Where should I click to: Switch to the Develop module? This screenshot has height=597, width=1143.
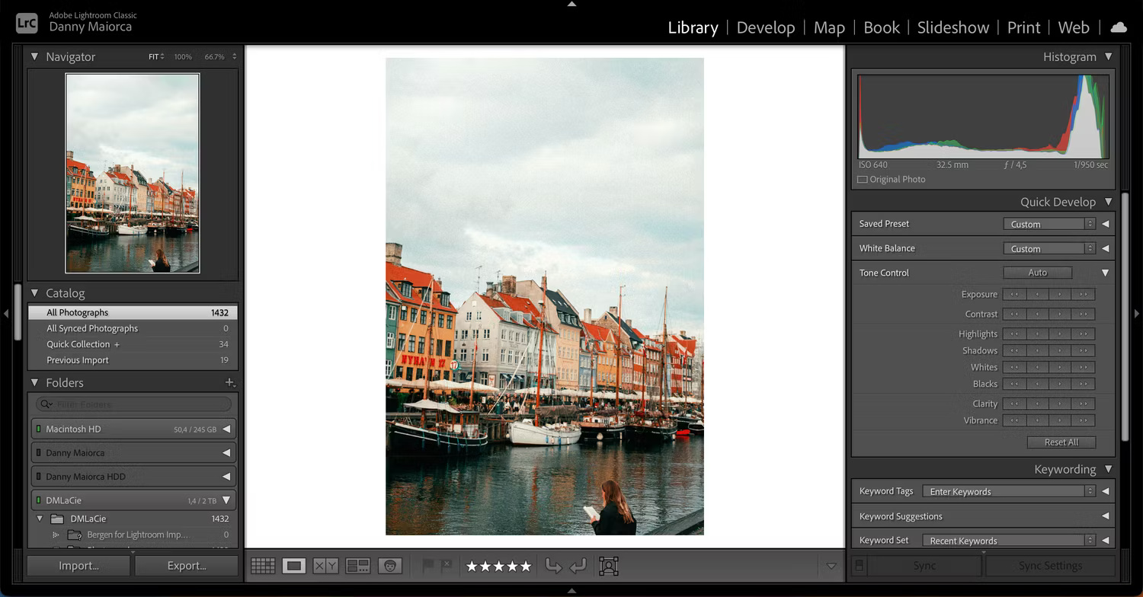pos(765,27)
